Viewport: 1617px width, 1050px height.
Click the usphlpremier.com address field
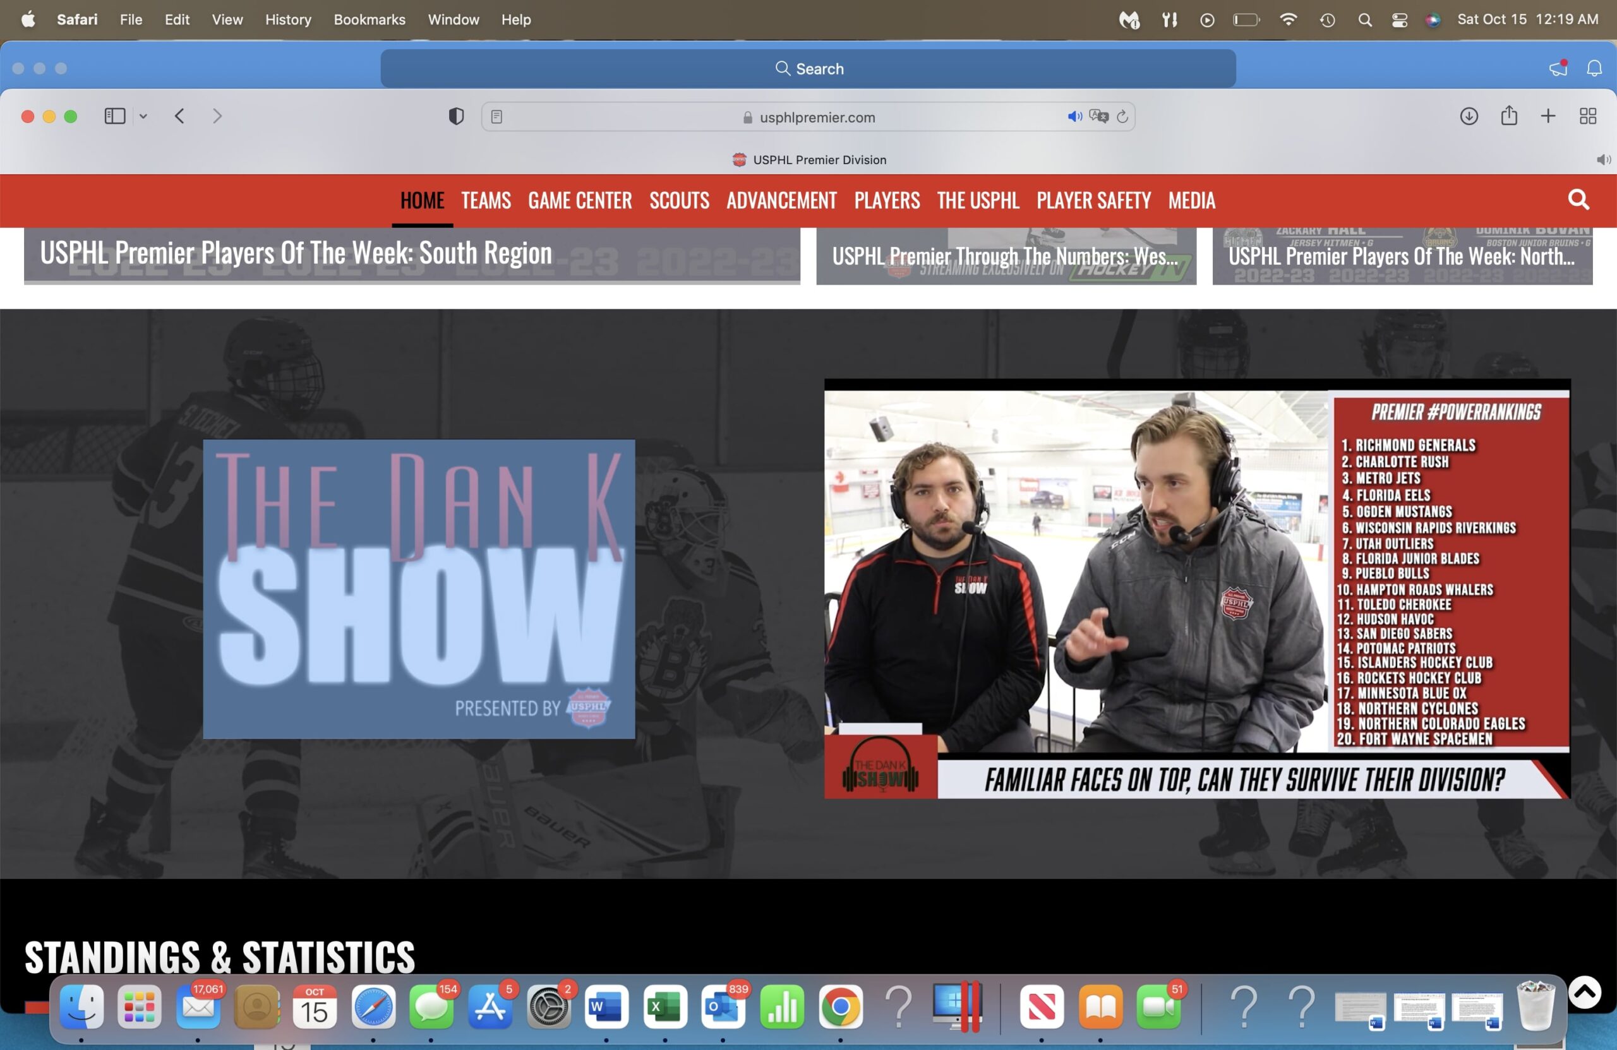point(808,117)
